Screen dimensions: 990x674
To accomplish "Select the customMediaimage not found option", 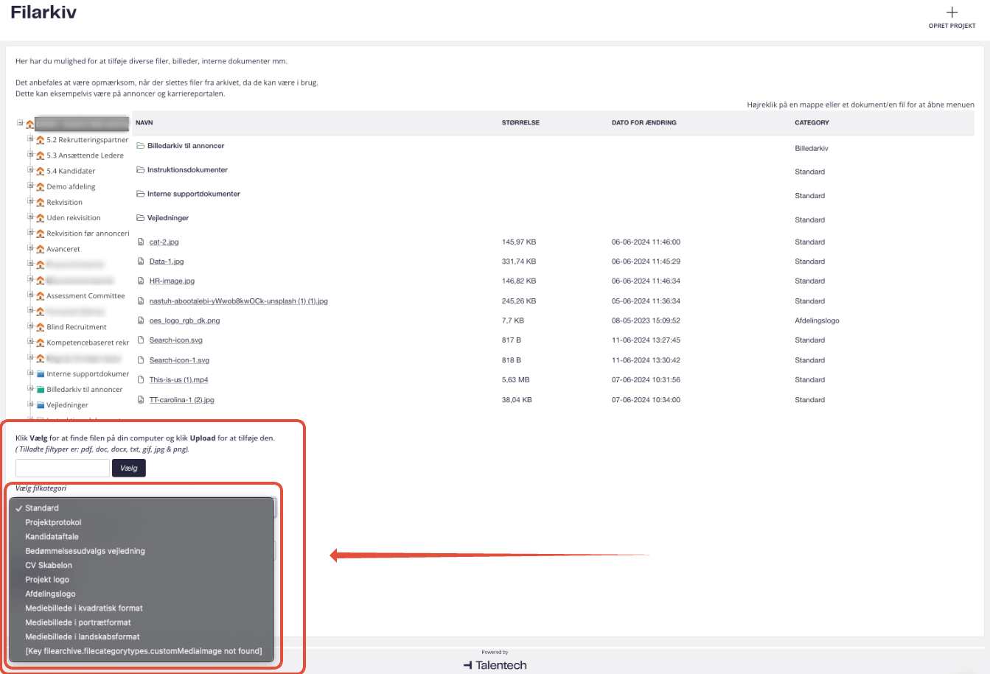I will 142,651.
